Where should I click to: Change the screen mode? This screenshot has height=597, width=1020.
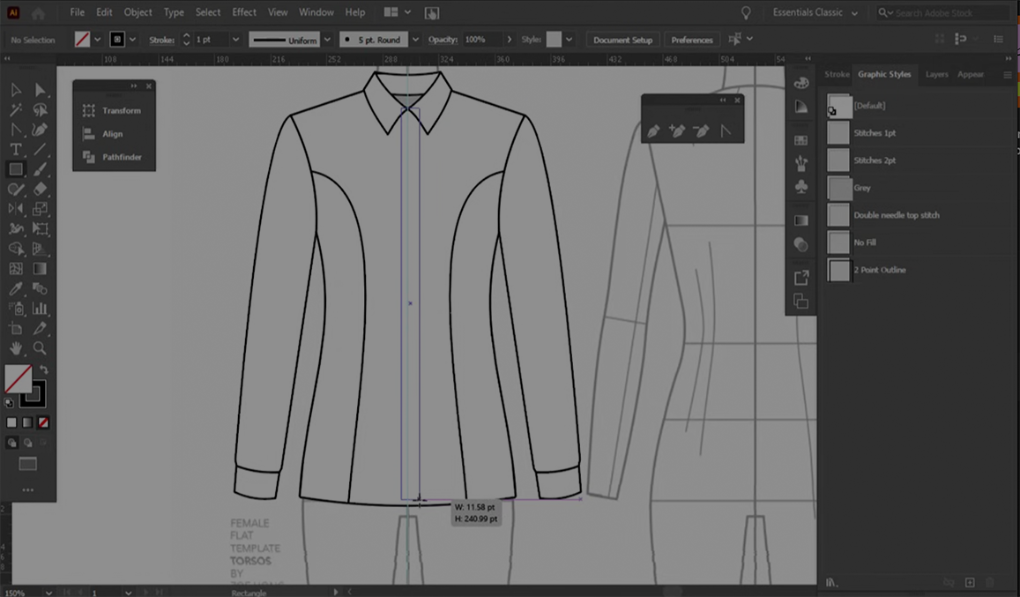pos(28,464)
